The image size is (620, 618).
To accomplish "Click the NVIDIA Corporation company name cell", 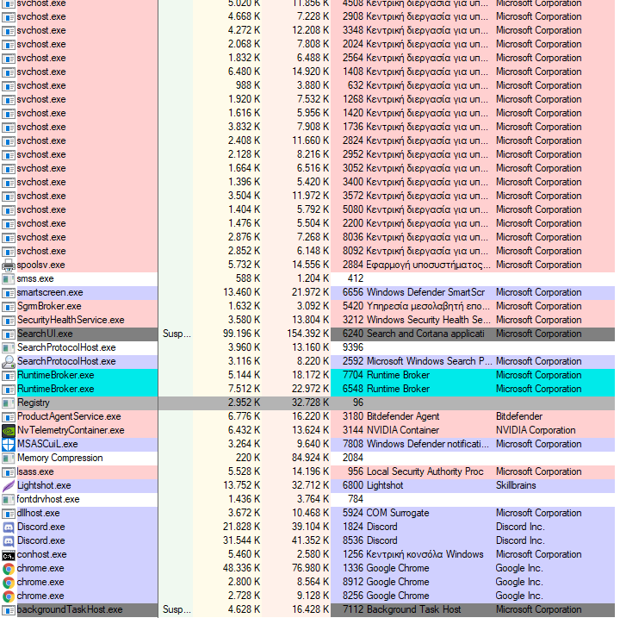I will [536, 430].
